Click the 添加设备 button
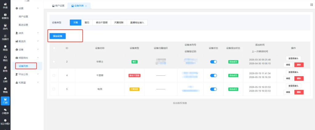 click(x=58, y=36)
